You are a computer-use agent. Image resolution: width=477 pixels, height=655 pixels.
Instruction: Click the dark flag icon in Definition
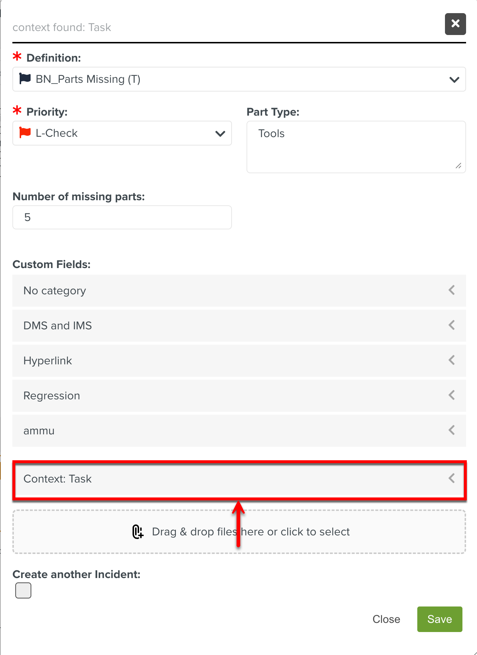[25, 79]
